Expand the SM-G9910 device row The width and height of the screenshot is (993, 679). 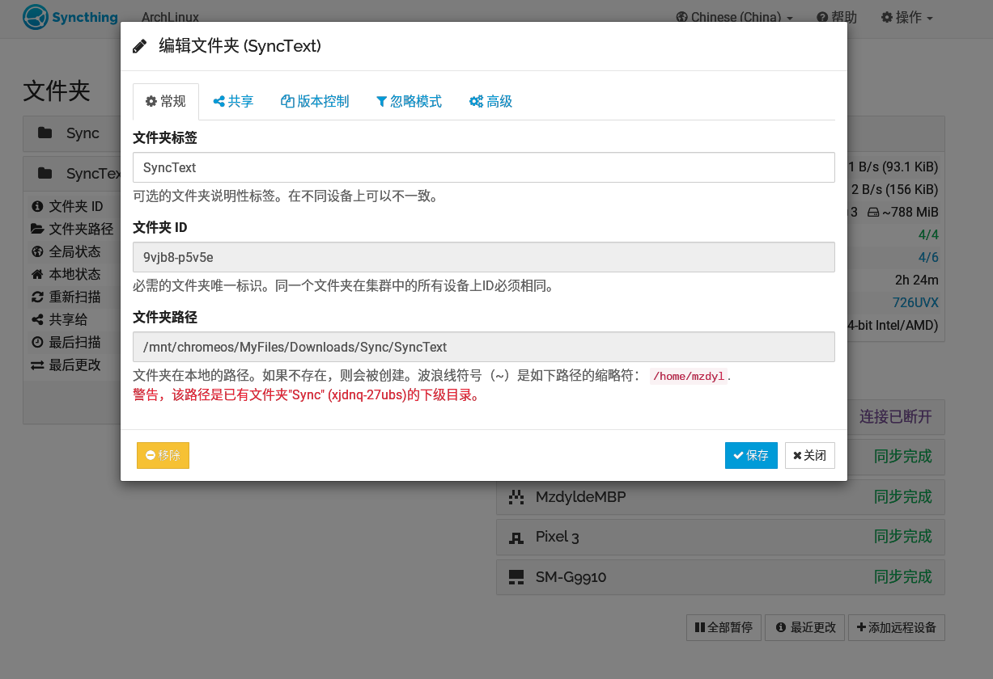point(720,576)
